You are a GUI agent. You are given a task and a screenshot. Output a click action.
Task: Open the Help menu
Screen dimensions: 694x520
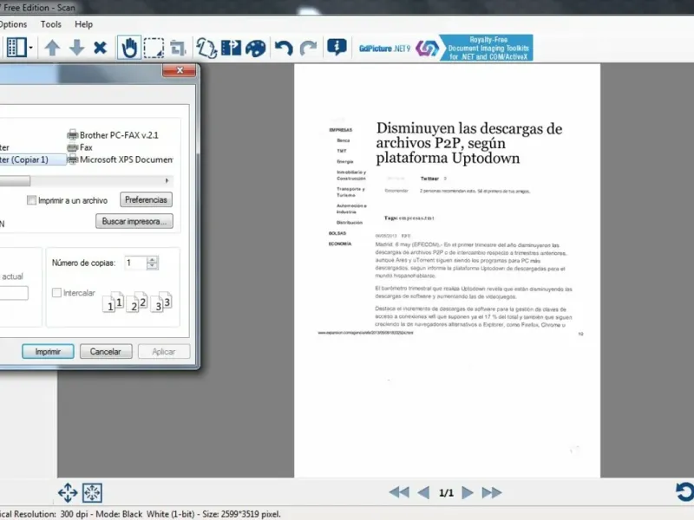point(83,24)
